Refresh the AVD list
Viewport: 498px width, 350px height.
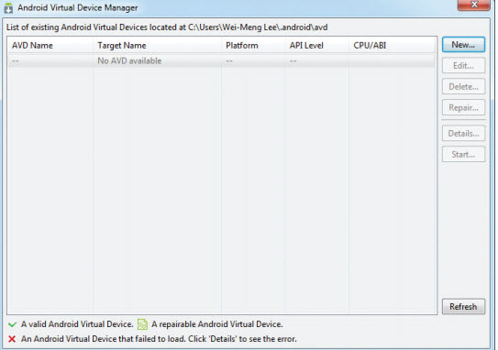463,307
